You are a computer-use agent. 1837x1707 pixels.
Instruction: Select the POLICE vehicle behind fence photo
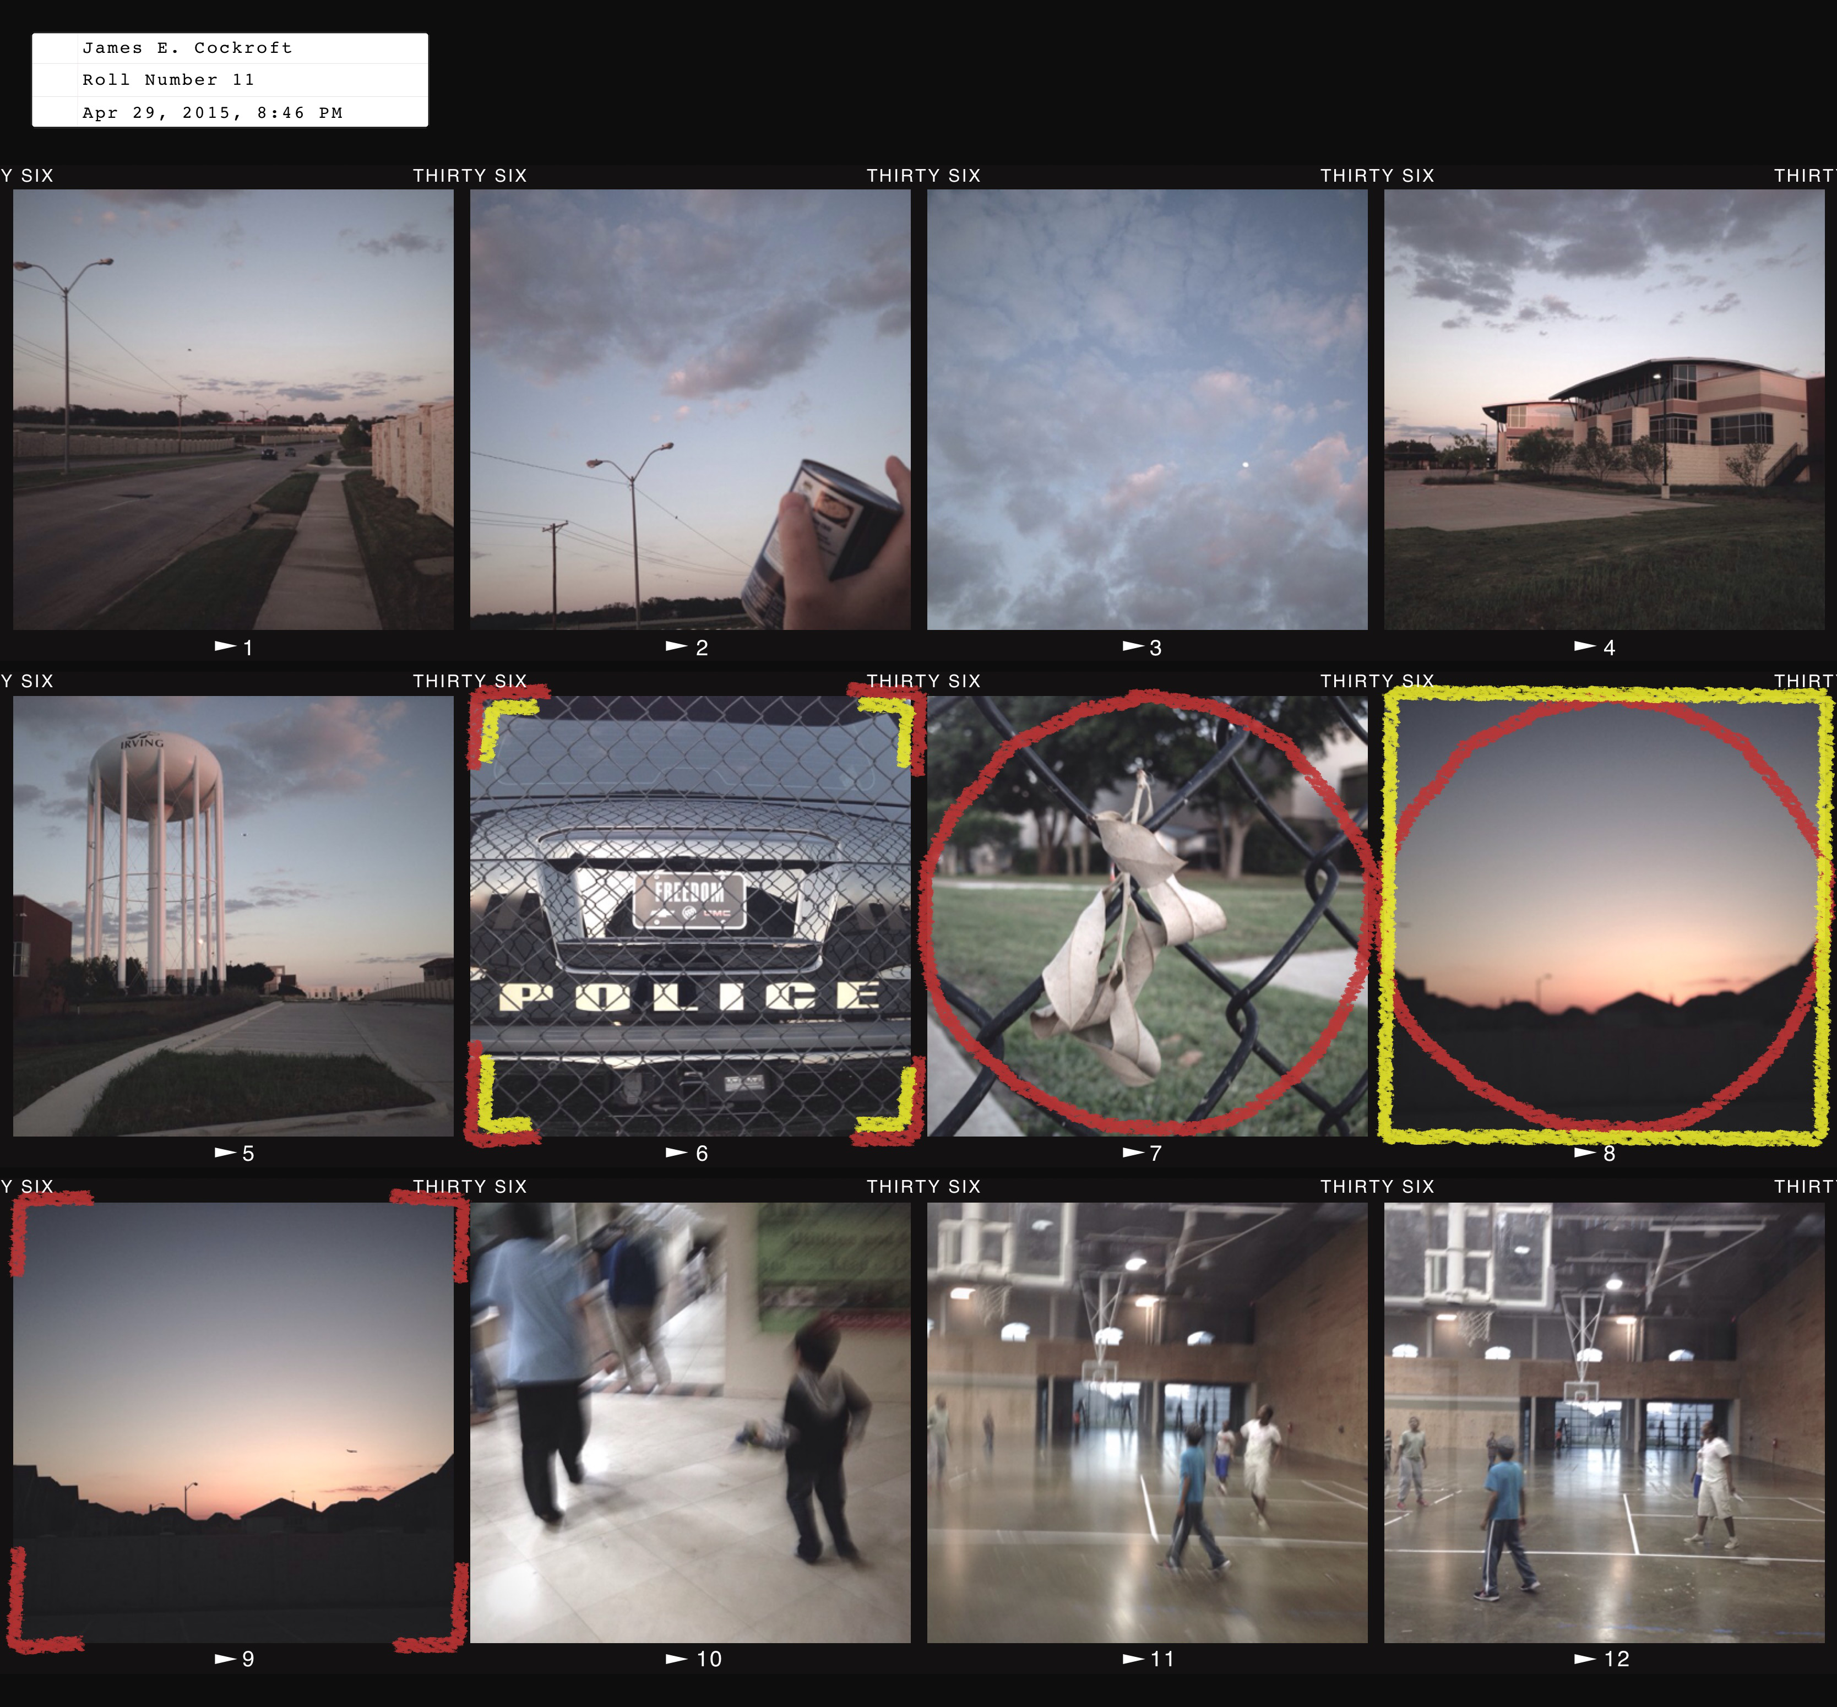(690, 915)
